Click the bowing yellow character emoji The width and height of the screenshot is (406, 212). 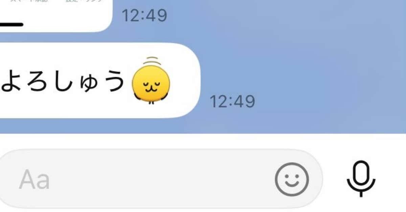point(151,81)
